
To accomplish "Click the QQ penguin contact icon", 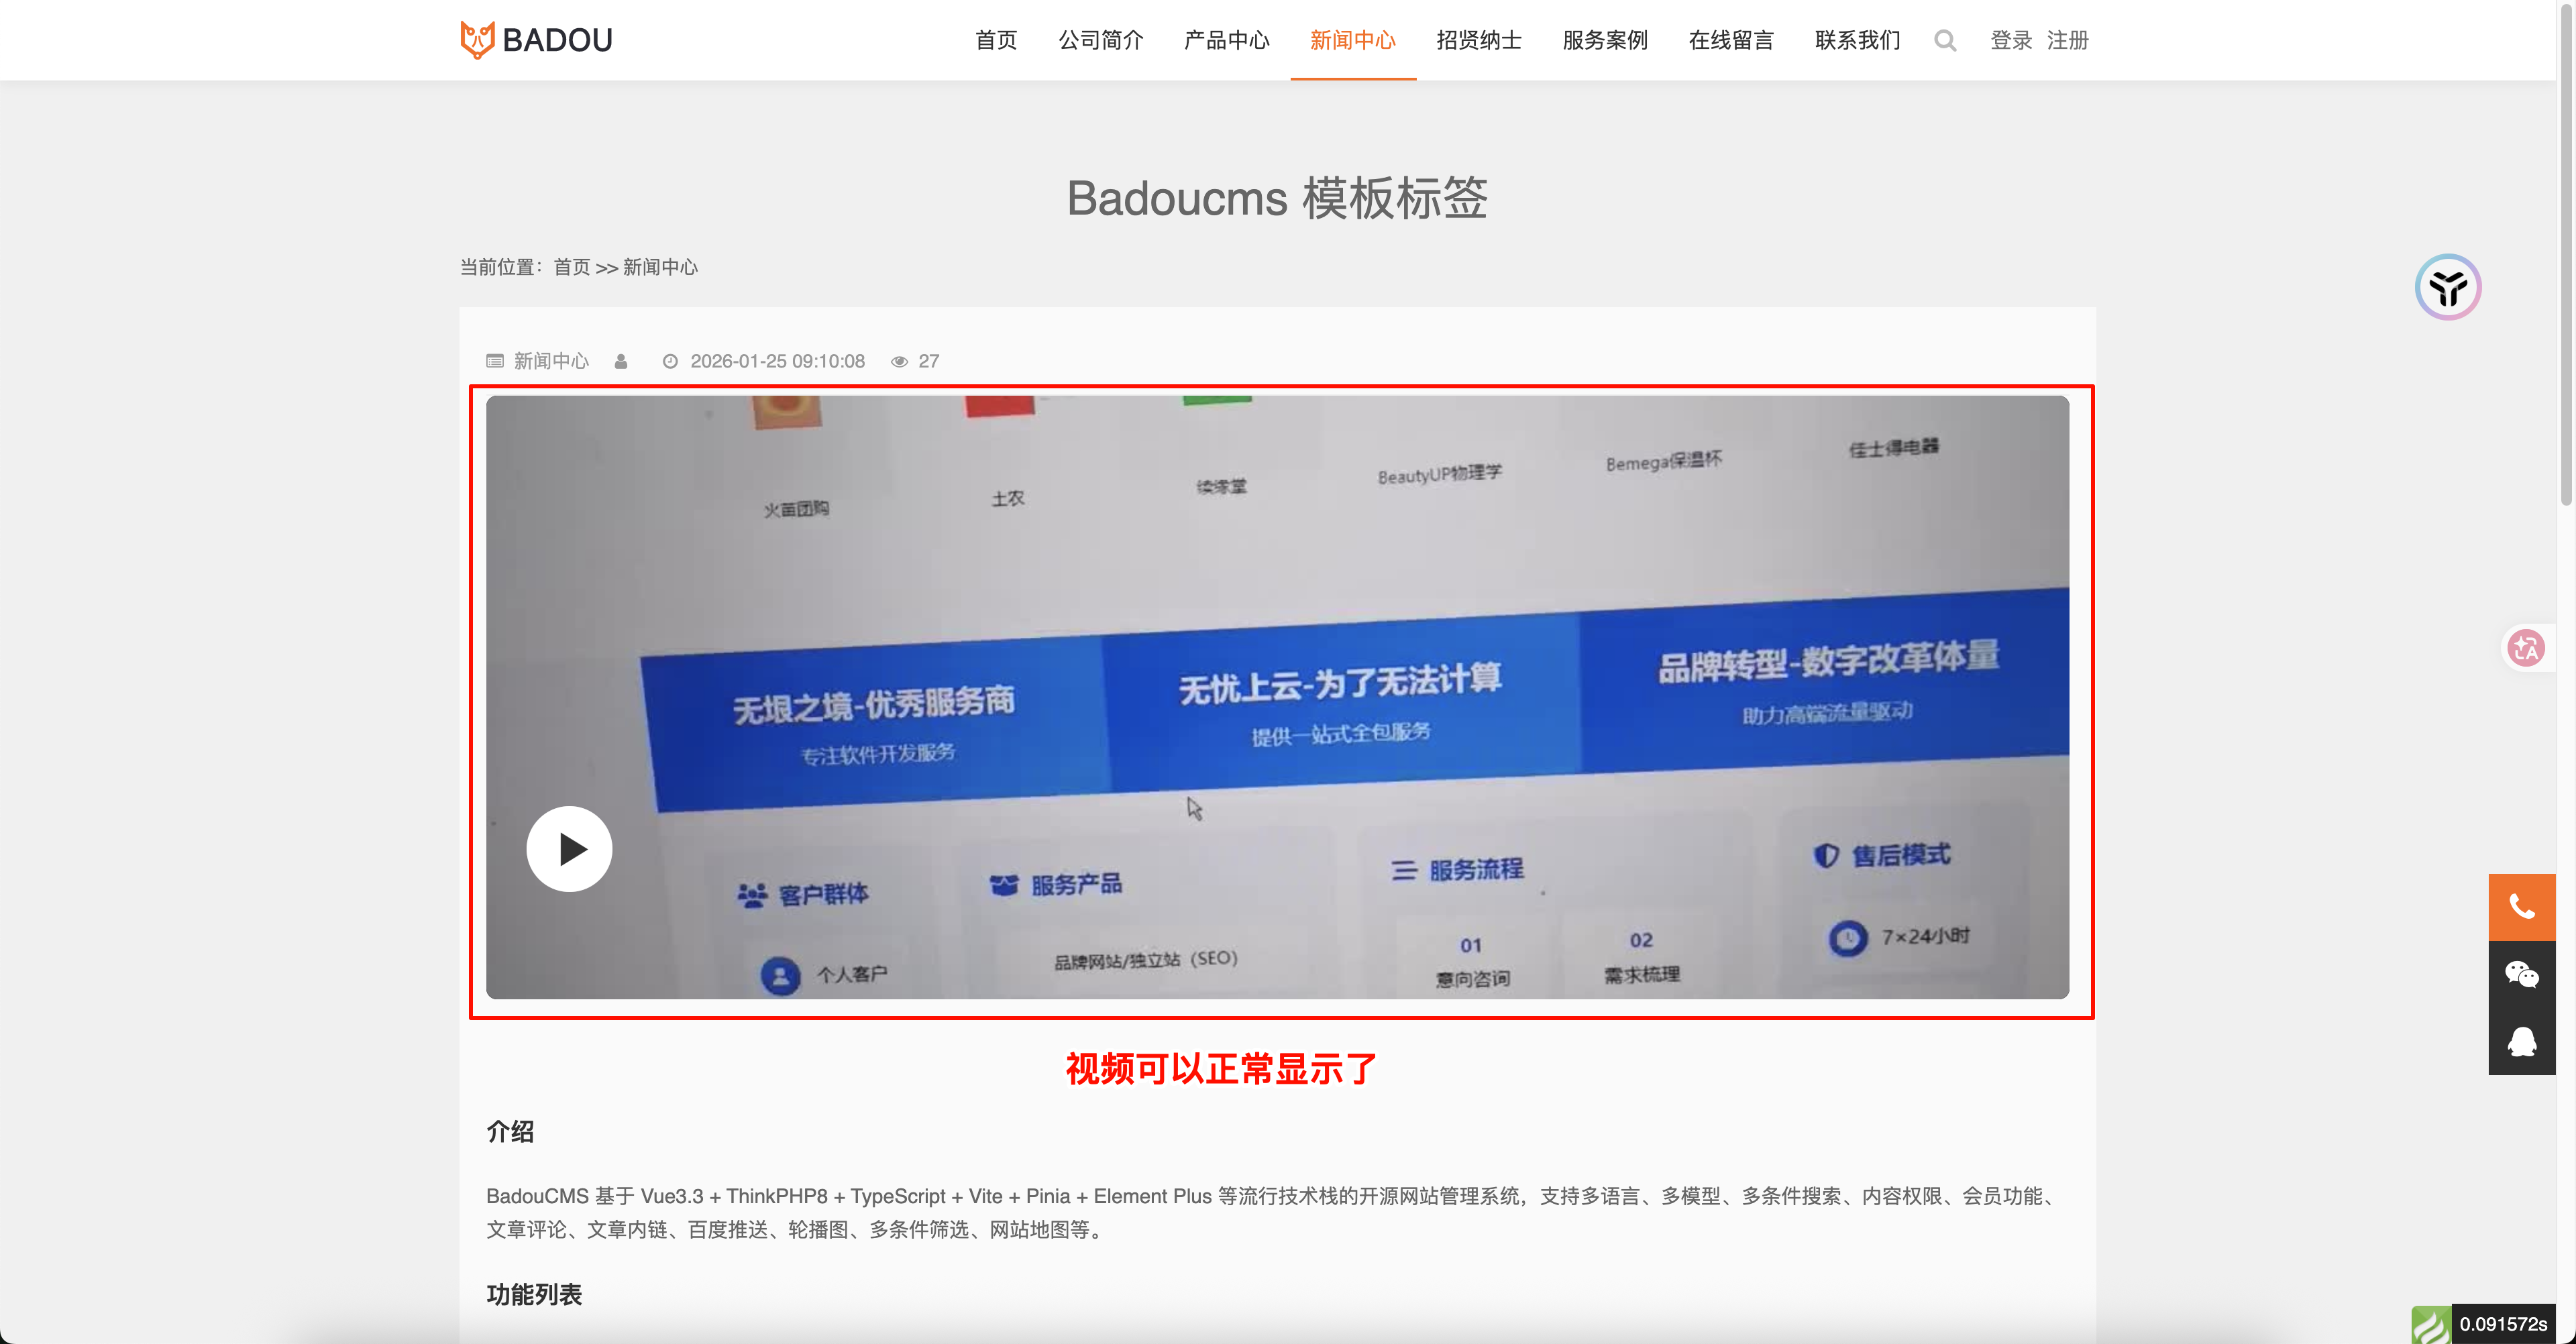I will click(2522, 1042).
